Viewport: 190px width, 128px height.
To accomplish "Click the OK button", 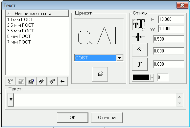I will coord(73,117).
